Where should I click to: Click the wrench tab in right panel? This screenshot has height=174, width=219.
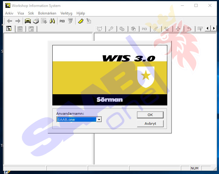point(111,29)
